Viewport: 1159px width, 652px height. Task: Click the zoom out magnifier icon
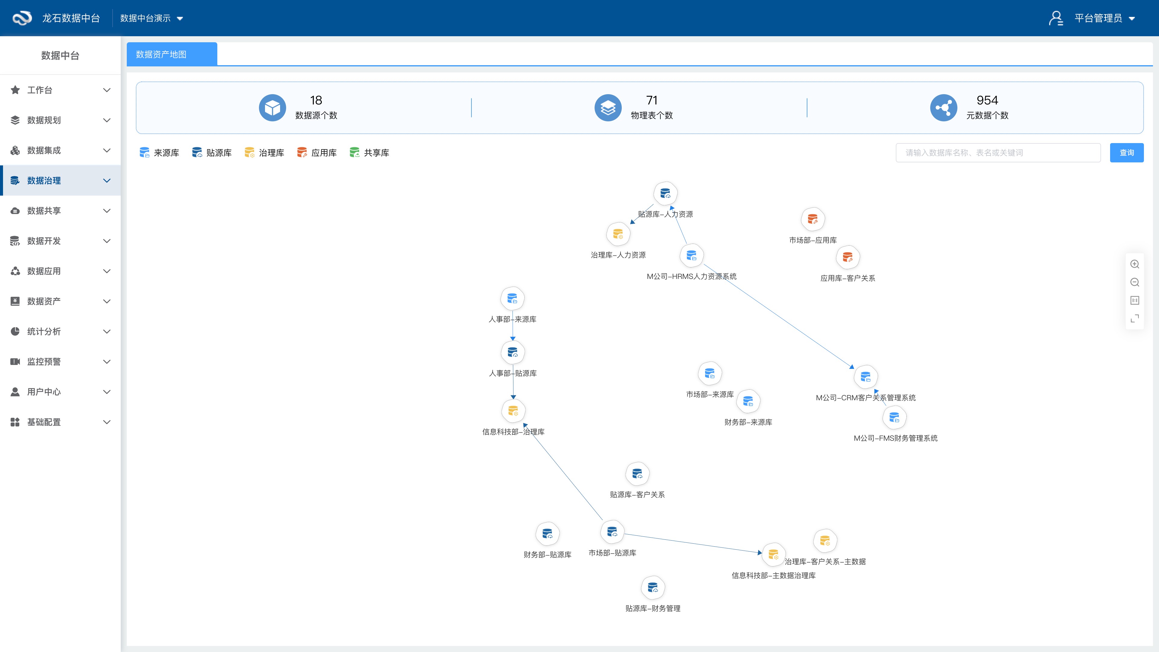click(1134, 282)
